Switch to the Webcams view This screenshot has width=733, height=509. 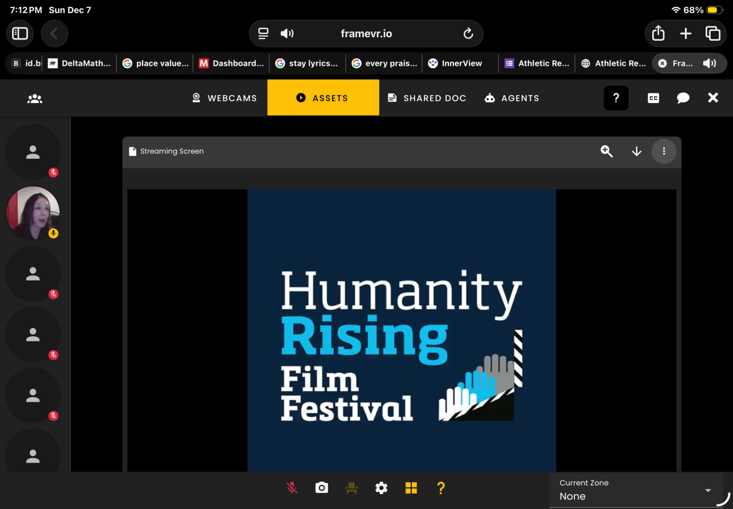[x=224, y=98]
